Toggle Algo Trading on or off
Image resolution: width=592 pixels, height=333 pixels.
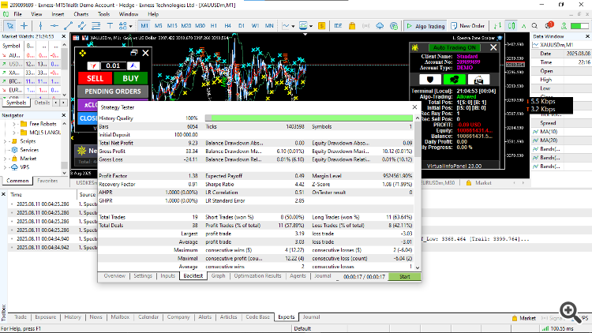pos(425,26)
